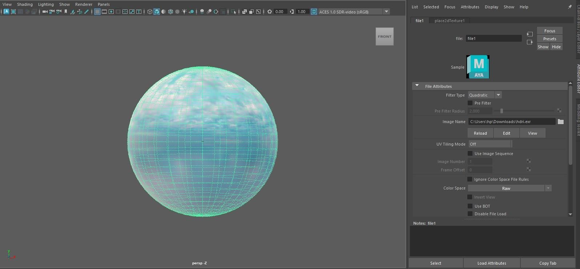The height and width of the screenshot is (269, 580).
Task: Toggle the view transform ON button
Action: tap(314, 12)
